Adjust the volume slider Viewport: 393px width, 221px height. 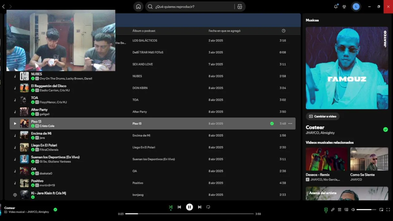(366, 210)
